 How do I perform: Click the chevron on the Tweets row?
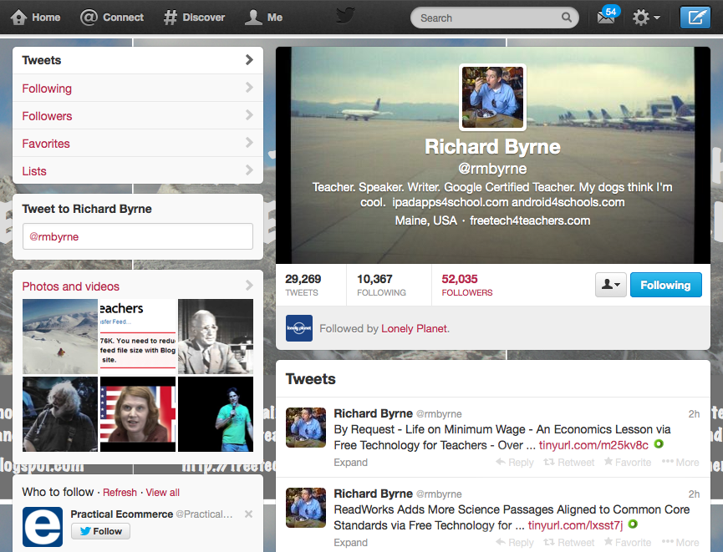pos(249,59)
